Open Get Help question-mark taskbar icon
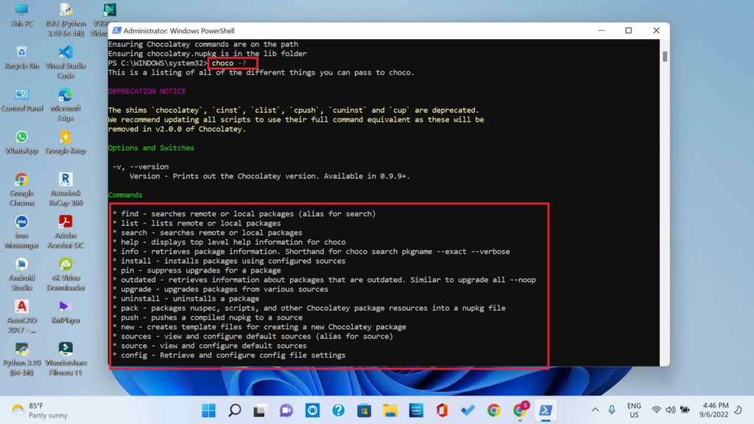754x424 pixels. click(x=338, y=410)
